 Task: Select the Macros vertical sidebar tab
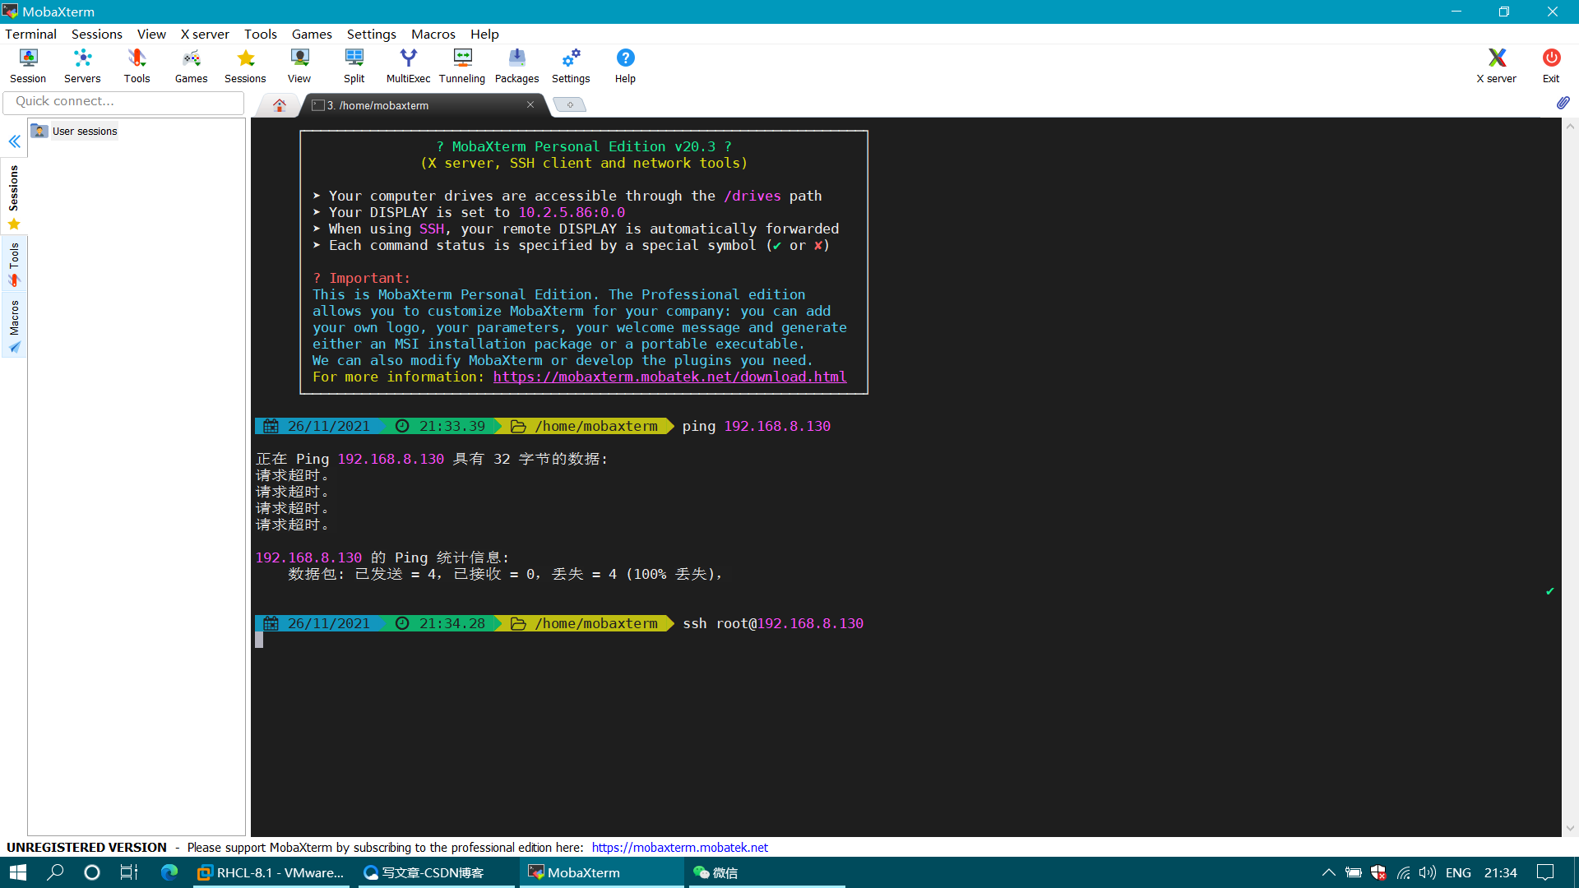14,326
